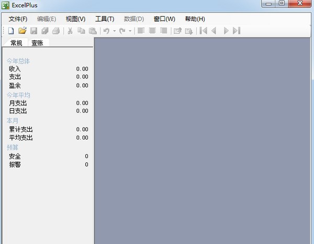Click the 本月 section heading
The image size is (314, 244).
(13, 121)
